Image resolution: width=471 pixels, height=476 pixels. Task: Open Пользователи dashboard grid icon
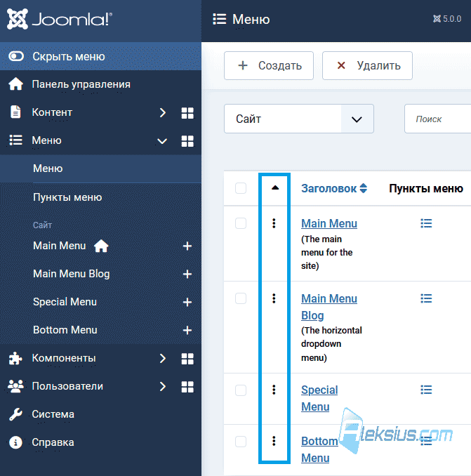coord(187,387)
